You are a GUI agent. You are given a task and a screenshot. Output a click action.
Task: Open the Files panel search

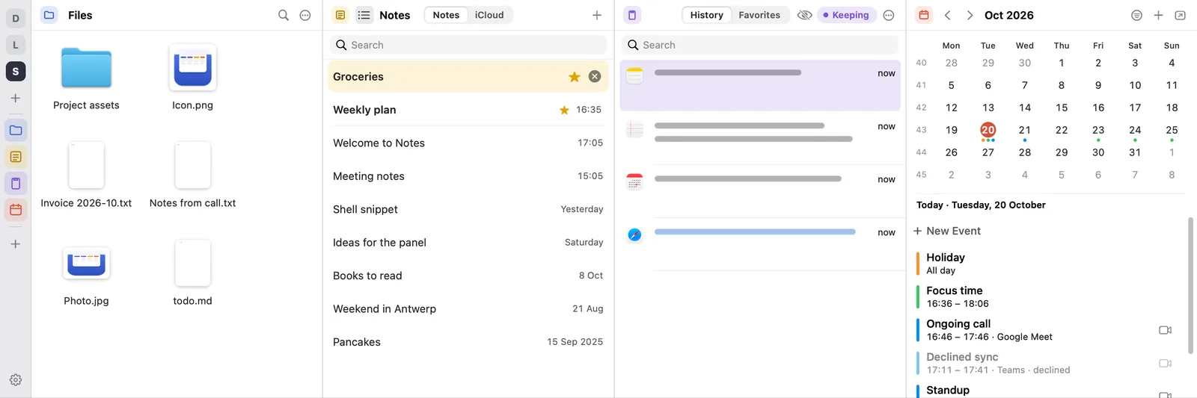284,15
